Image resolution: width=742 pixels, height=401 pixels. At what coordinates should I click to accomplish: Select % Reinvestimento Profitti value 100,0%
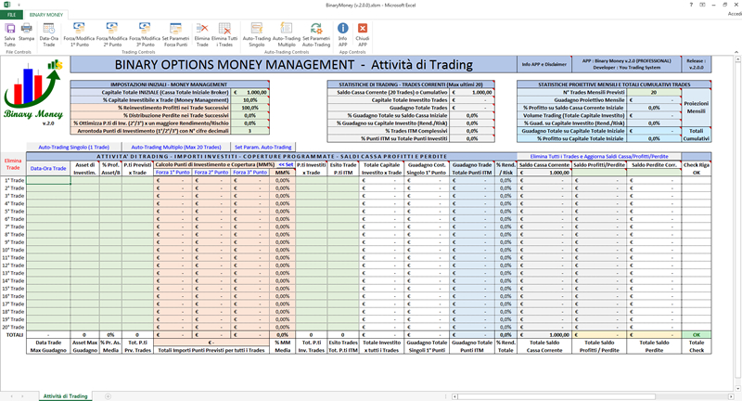[249, 108]
